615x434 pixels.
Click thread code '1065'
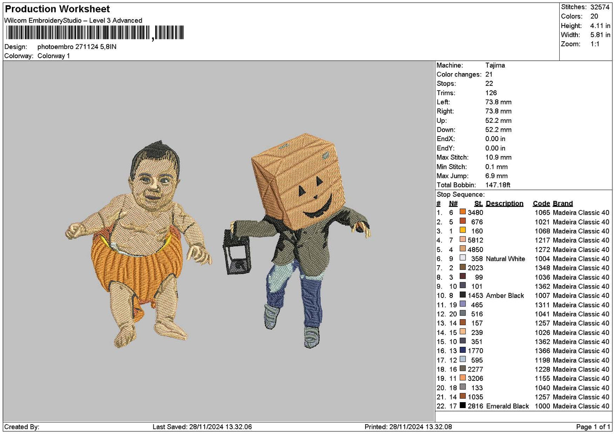(x=542, y=213)
